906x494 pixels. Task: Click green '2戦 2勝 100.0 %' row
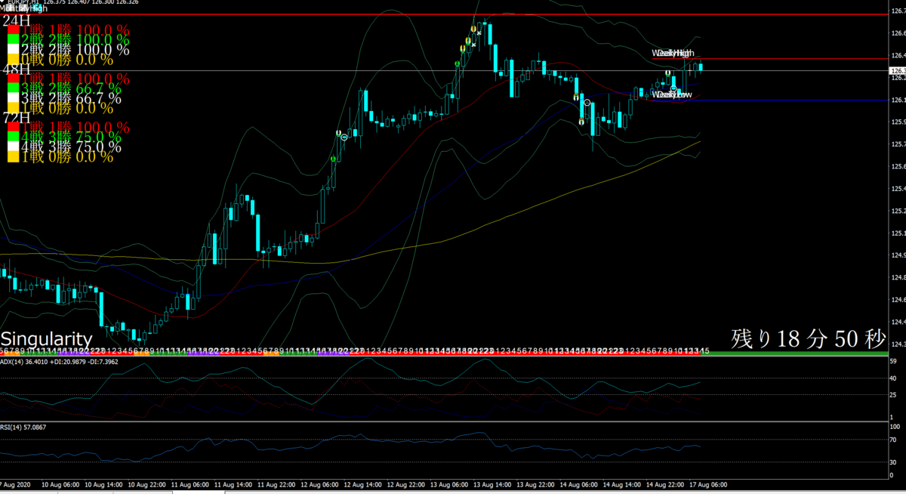click(75, 41)
